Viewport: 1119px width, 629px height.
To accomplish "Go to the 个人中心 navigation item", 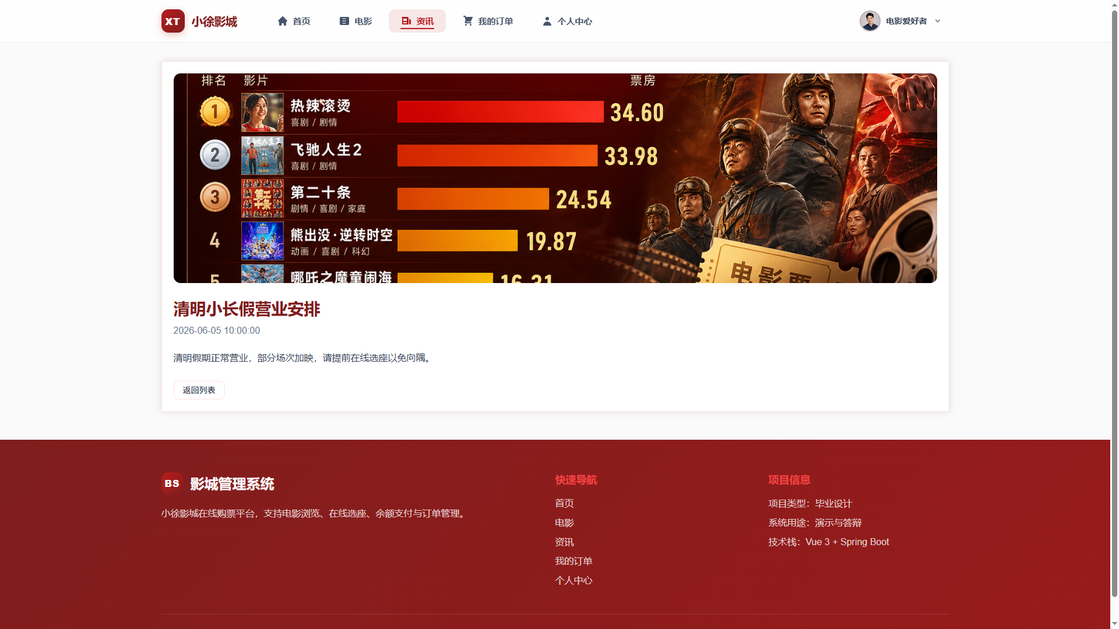I will (567, 21).
